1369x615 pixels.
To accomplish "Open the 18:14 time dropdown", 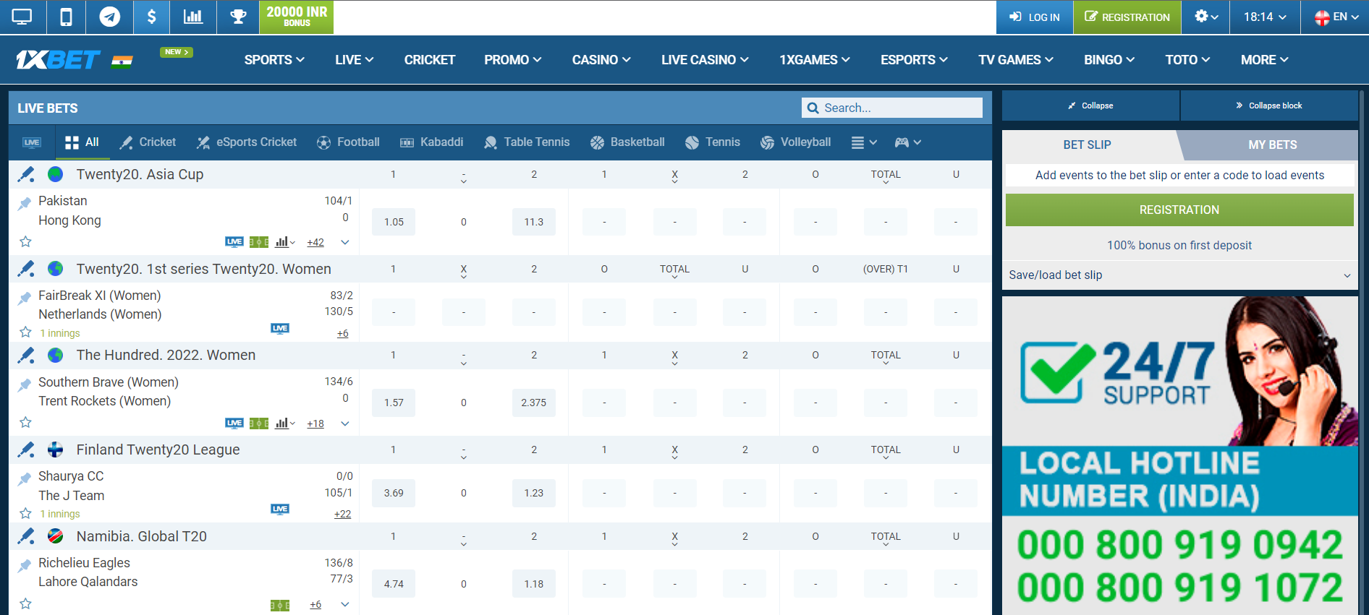I will 1265,17.
